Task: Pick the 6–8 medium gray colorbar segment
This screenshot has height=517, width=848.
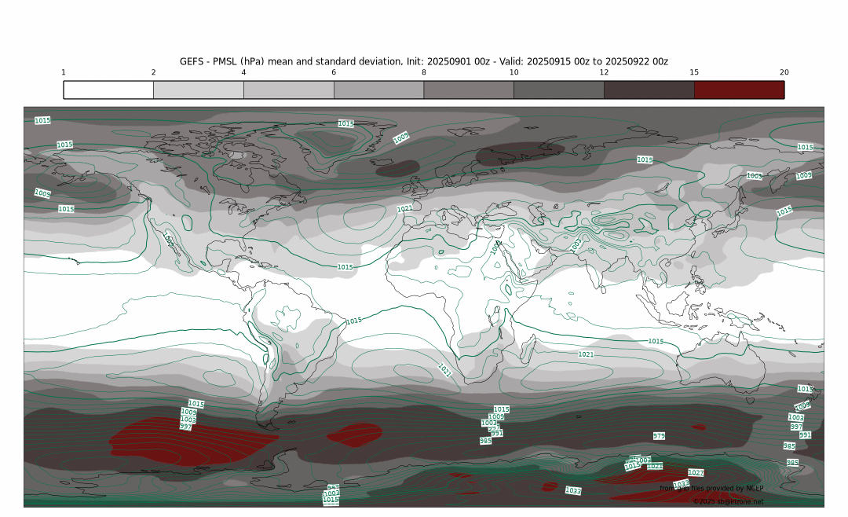Action: click(x=378, y=90)
